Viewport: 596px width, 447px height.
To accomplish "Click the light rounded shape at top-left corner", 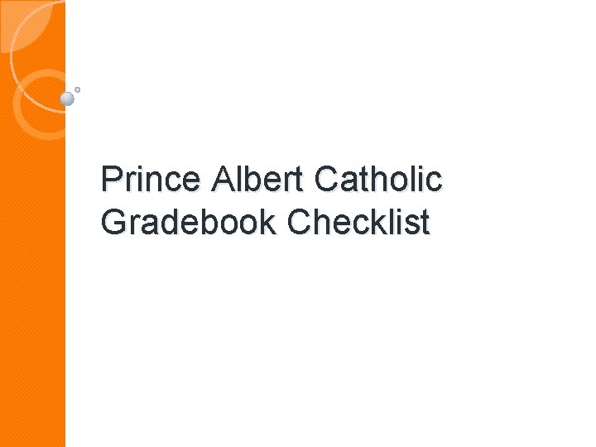I will click(23, 23).
